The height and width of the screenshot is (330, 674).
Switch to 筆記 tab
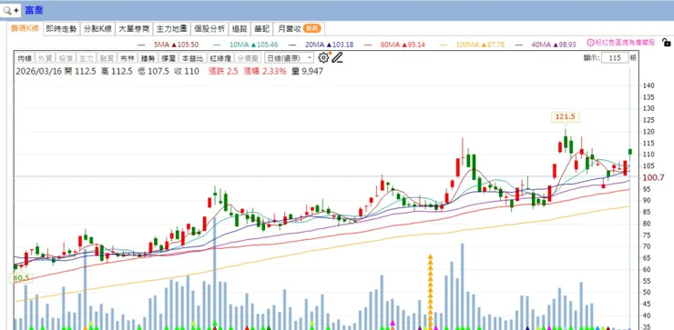click(261, 29)
